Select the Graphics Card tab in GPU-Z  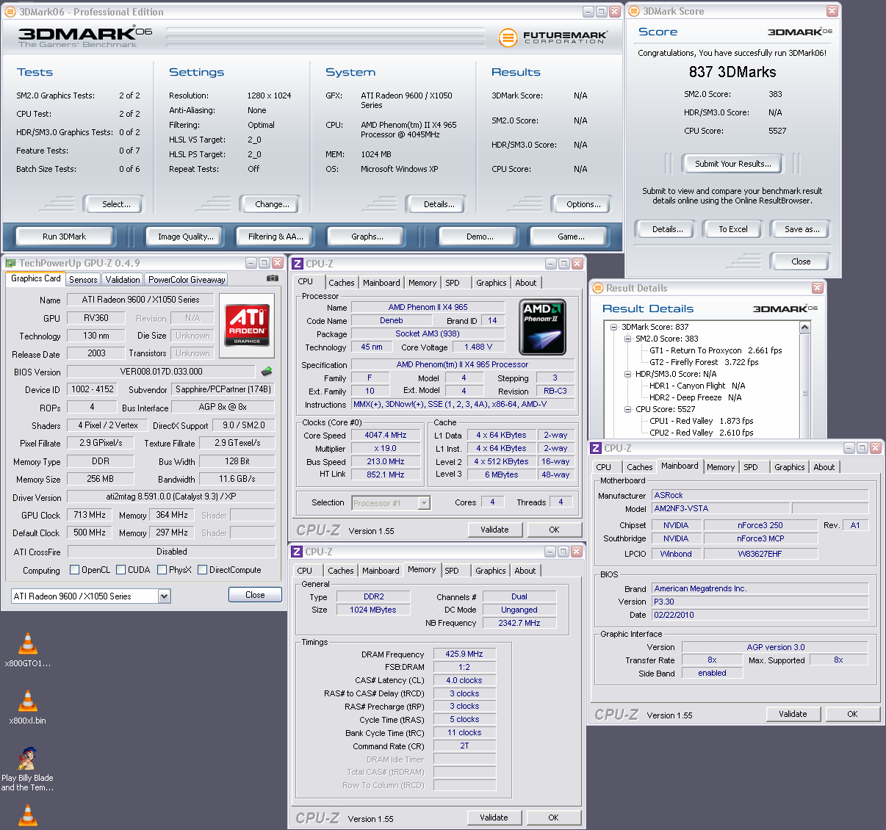[x=36, y=278]
